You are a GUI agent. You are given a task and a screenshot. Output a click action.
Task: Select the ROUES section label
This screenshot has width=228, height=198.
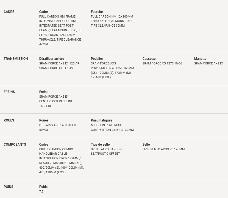[x=9, y=120]
